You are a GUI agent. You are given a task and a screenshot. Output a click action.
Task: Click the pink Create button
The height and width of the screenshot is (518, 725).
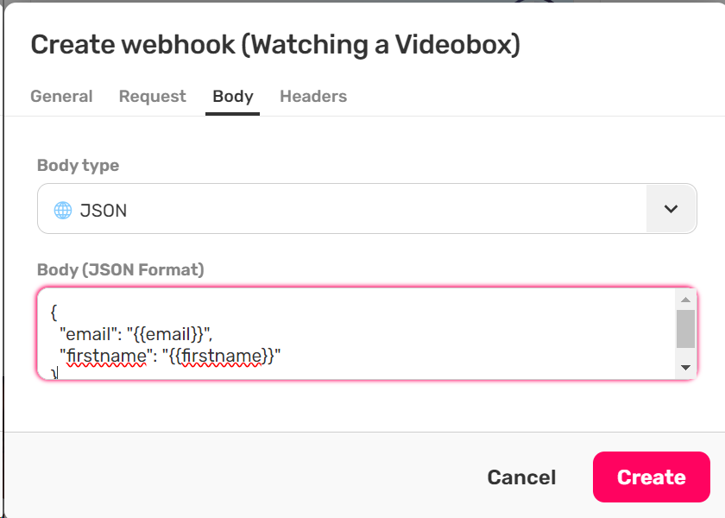pyautogui.click(x=651, y=477)
